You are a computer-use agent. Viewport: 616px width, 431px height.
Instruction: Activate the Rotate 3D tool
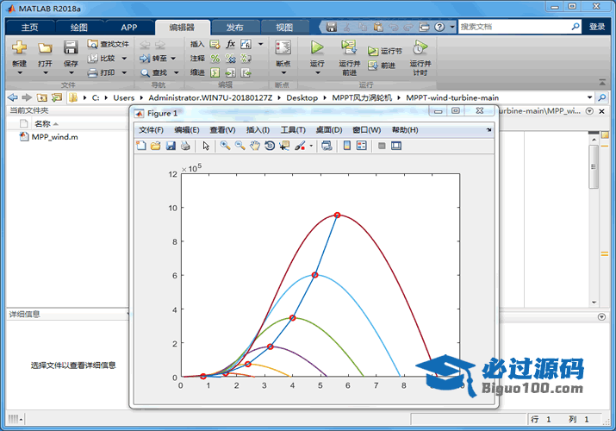(270, 146)
